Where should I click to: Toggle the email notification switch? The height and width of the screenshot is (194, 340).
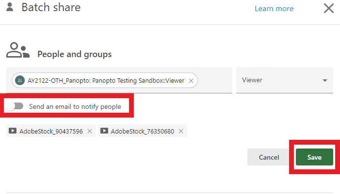tap(15, 106)
